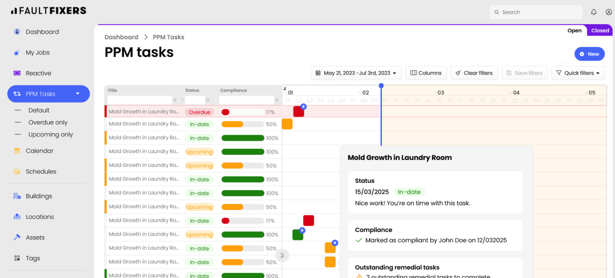Click the Status filter input field
This screenshot has height=278, width=615.
click(x=195, y=100)
